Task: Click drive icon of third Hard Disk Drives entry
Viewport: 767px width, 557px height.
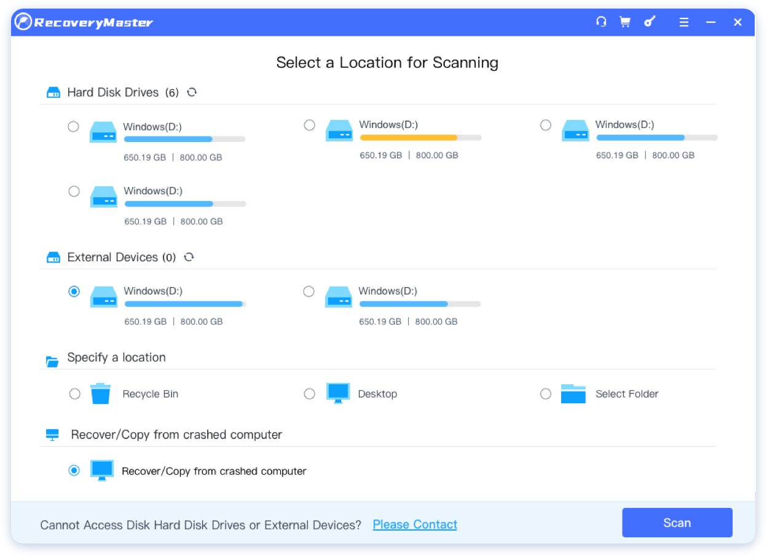Action: (x=575, y=130)
